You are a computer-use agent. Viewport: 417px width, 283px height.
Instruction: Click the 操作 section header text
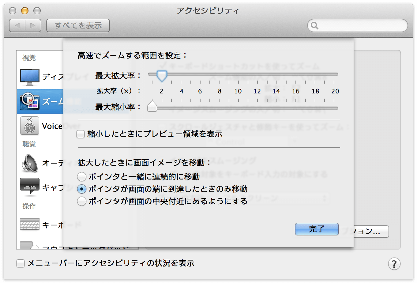coord(29,206)
